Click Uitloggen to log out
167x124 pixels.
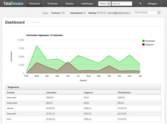[152, 3]
